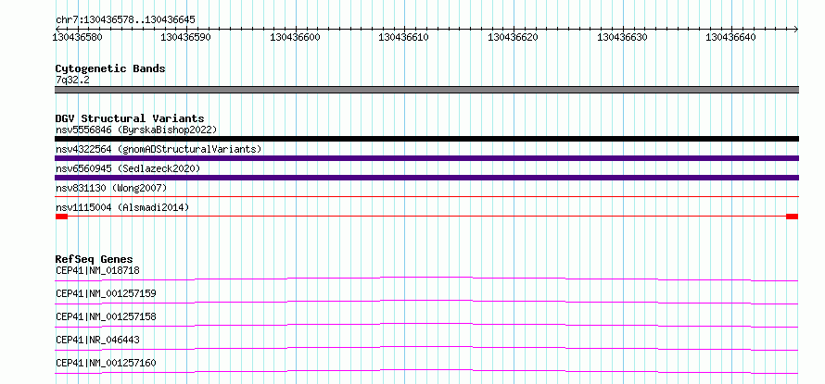
Task: Open transcript CEP41|NR_046443 label
Action: tap(97, 340)
